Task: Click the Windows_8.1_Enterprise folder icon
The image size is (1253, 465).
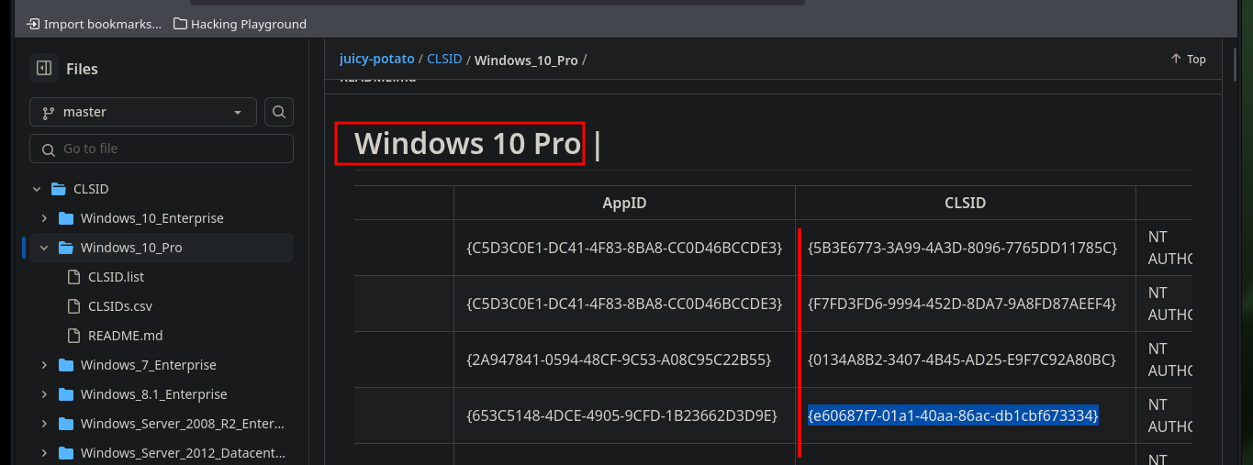Action: click(x=66, y=394)
